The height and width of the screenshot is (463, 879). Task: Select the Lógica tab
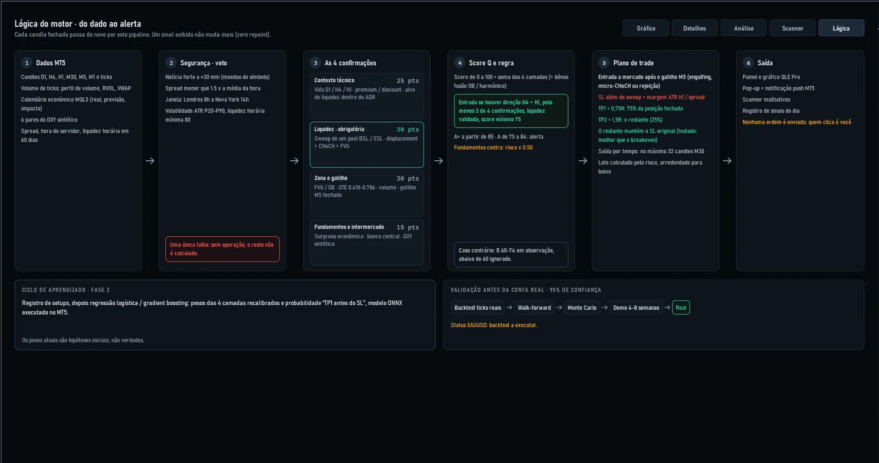coord(841,28)
